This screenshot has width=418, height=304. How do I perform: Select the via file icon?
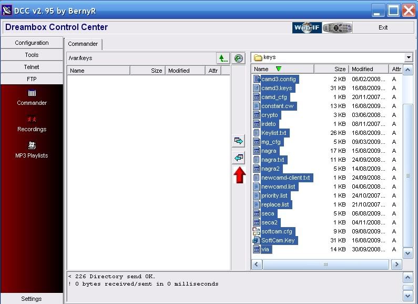point(257,249)
